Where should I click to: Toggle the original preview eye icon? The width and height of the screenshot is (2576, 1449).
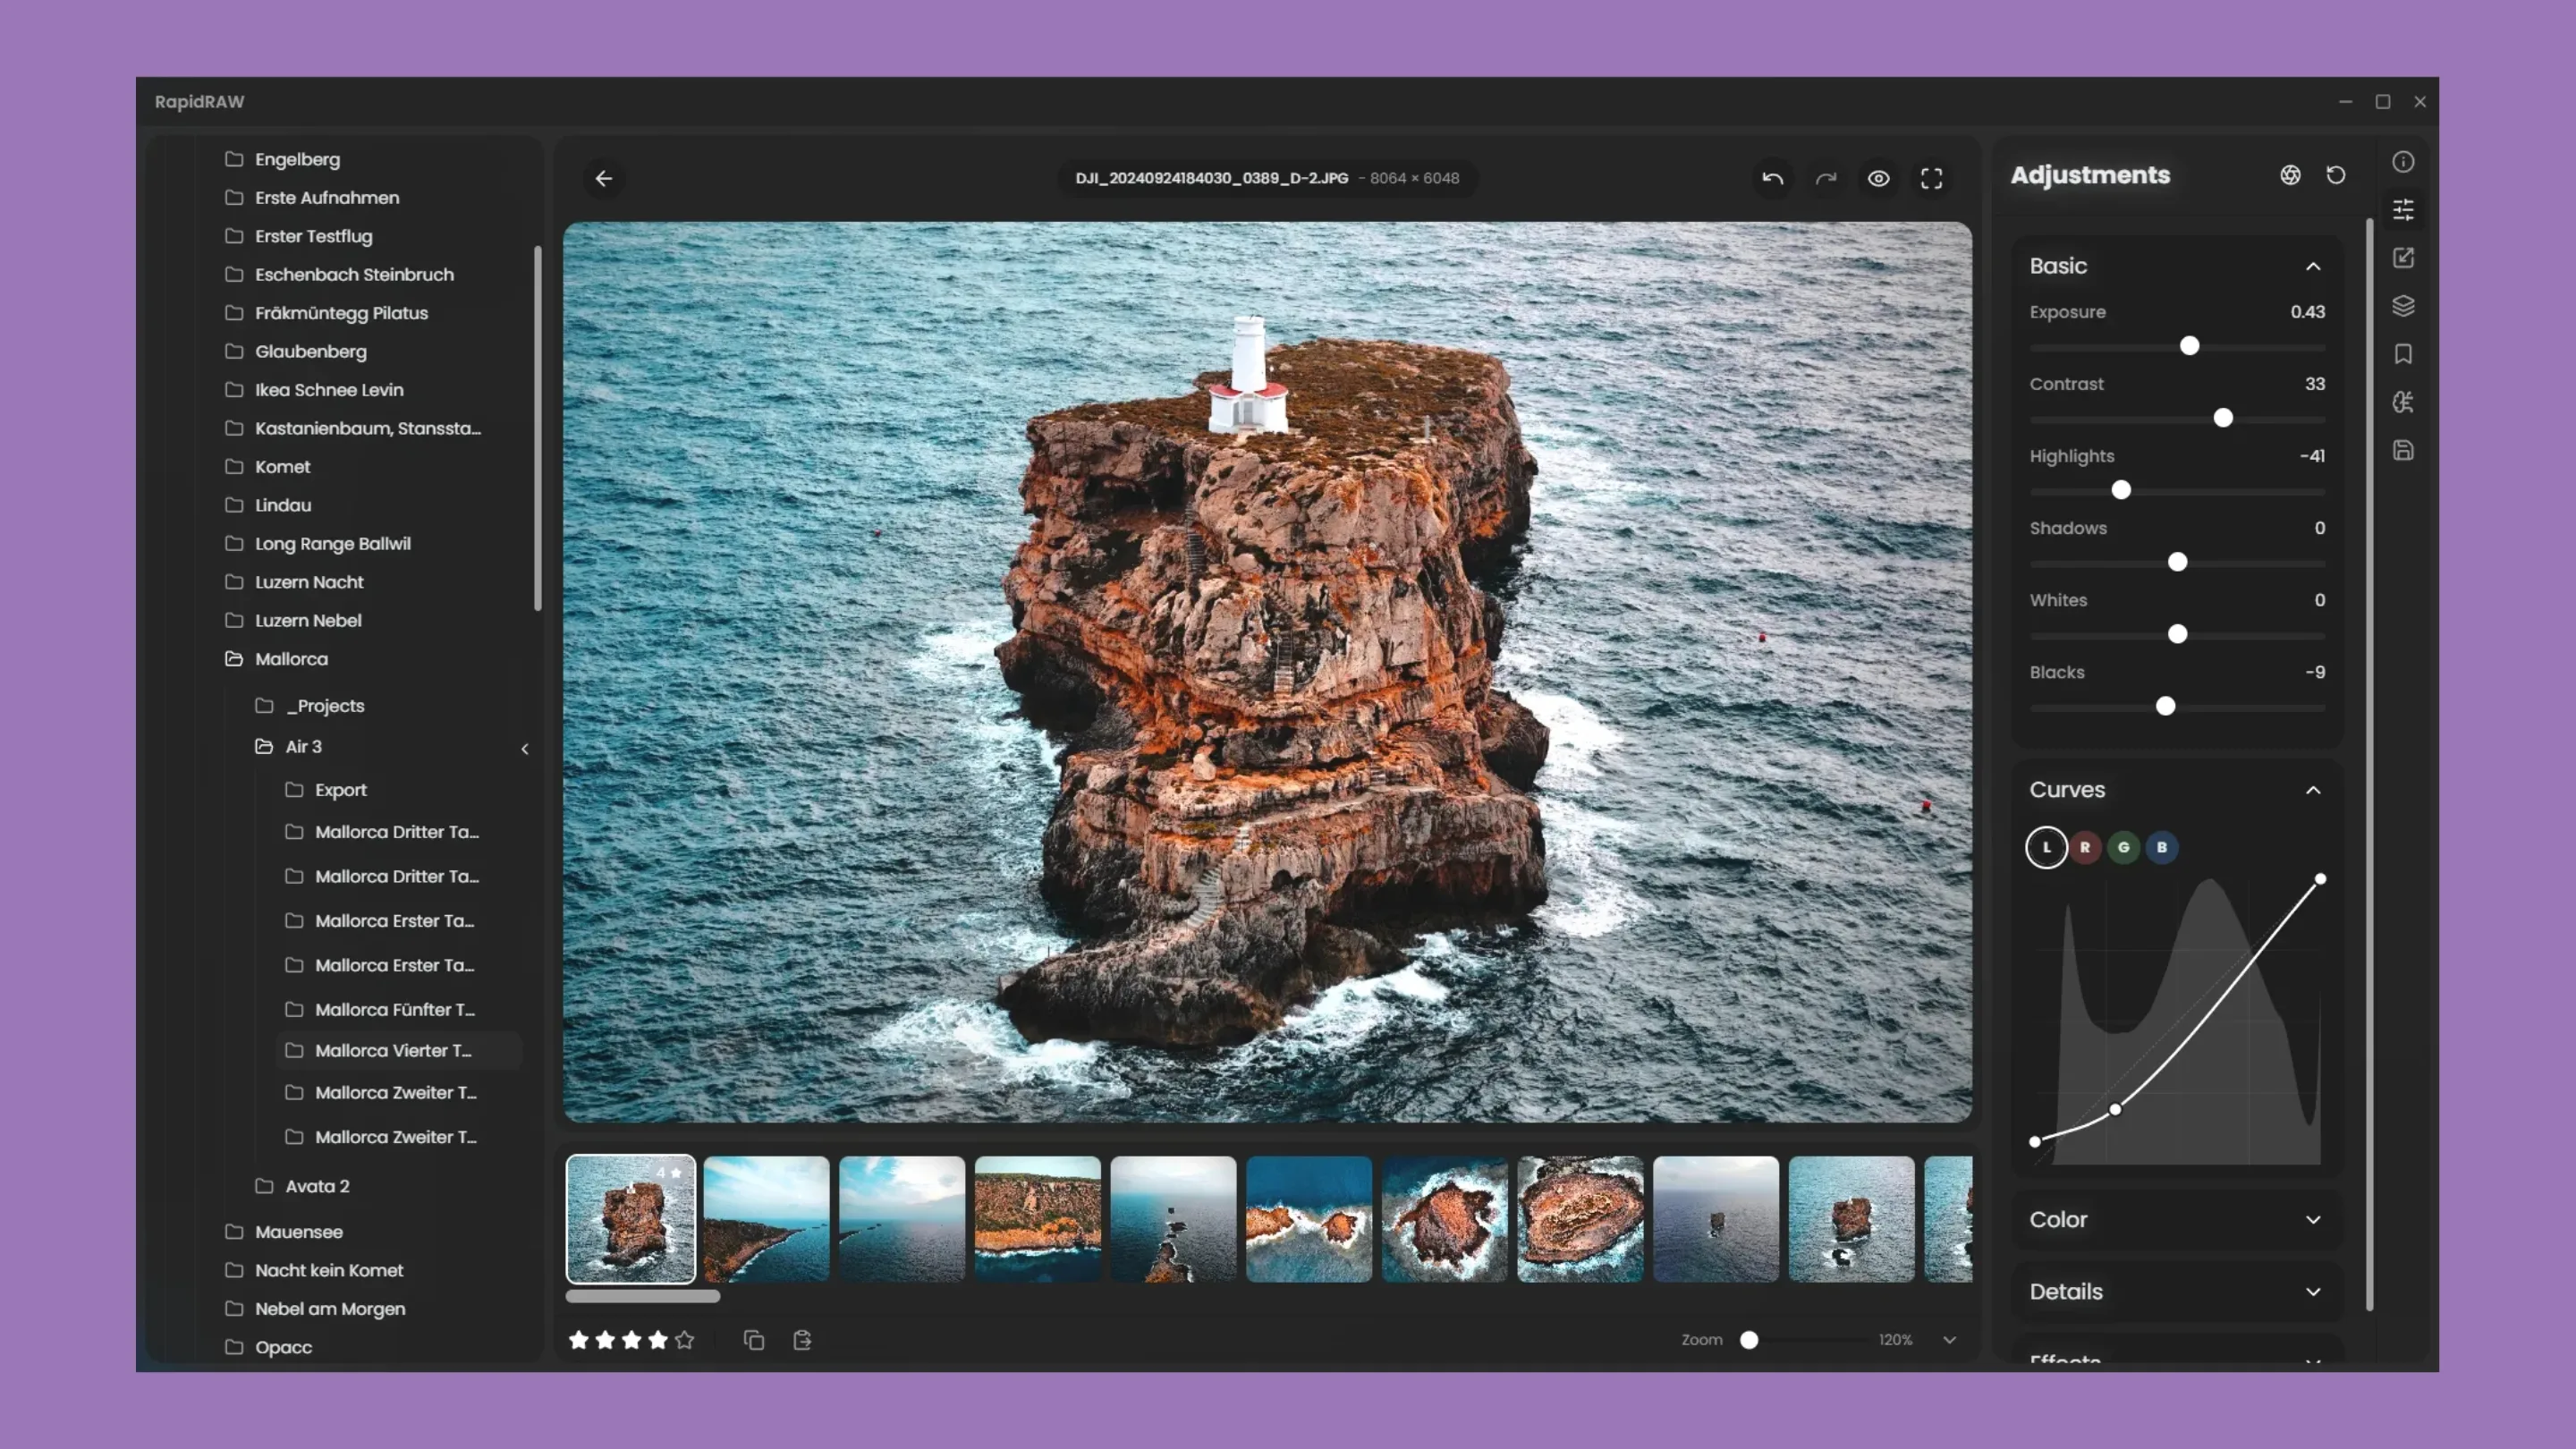1879,178
